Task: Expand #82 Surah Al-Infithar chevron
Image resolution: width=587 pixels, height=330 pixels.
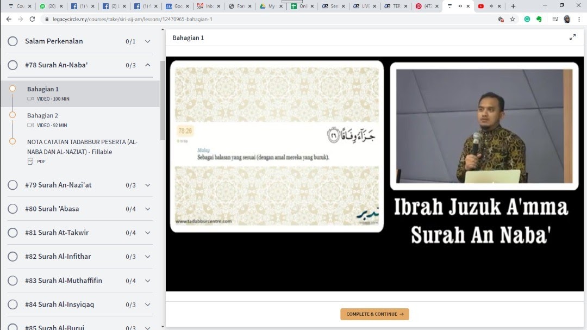Action: coord(148,257)
